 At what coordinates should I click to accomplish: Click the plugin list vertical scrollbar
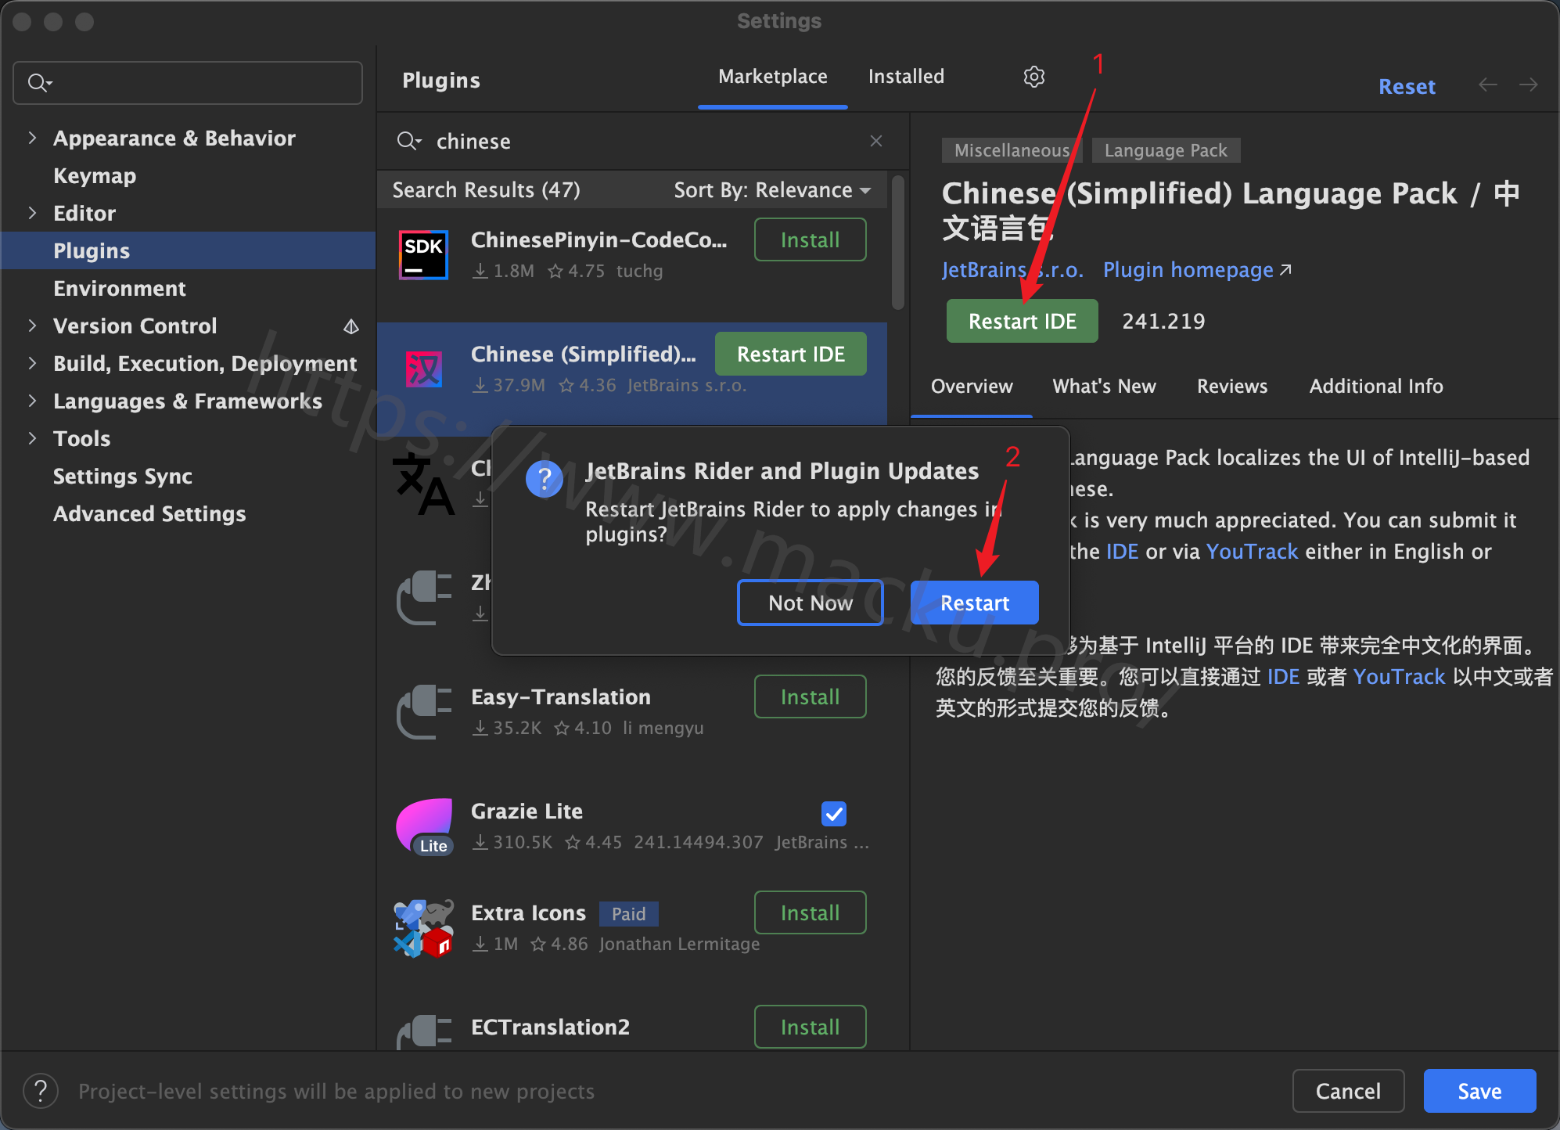coord(898,243)
